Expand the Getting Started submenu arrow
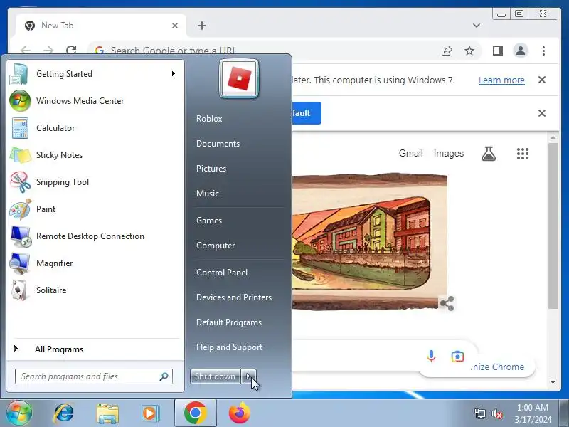Screen dimensions: 569x427 (174, 74)
